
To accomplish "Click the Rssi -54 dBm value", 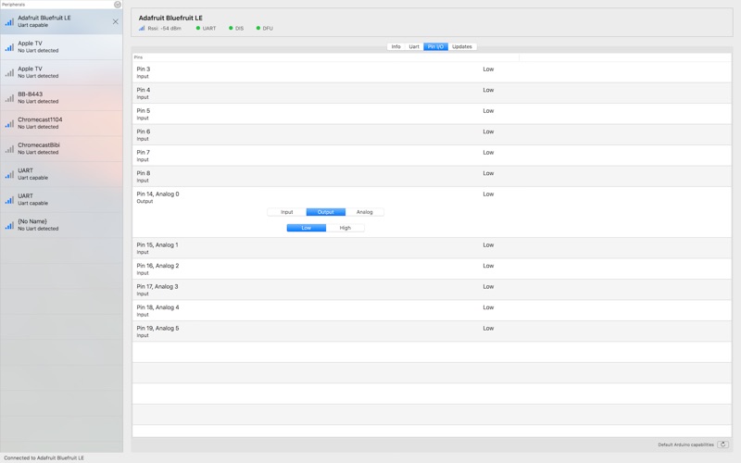I will [x=165, y=29].
